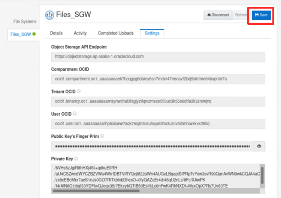Save the file system settings
The width and height of the screenshot is (281, 198).
tap(261, 15)
